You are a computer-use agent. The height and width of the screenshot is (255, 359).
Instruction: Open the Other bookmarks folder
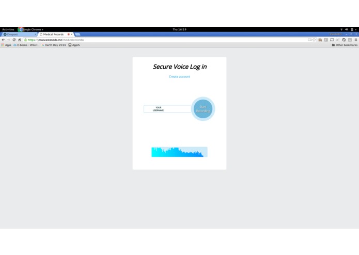(x=345, y=45)
